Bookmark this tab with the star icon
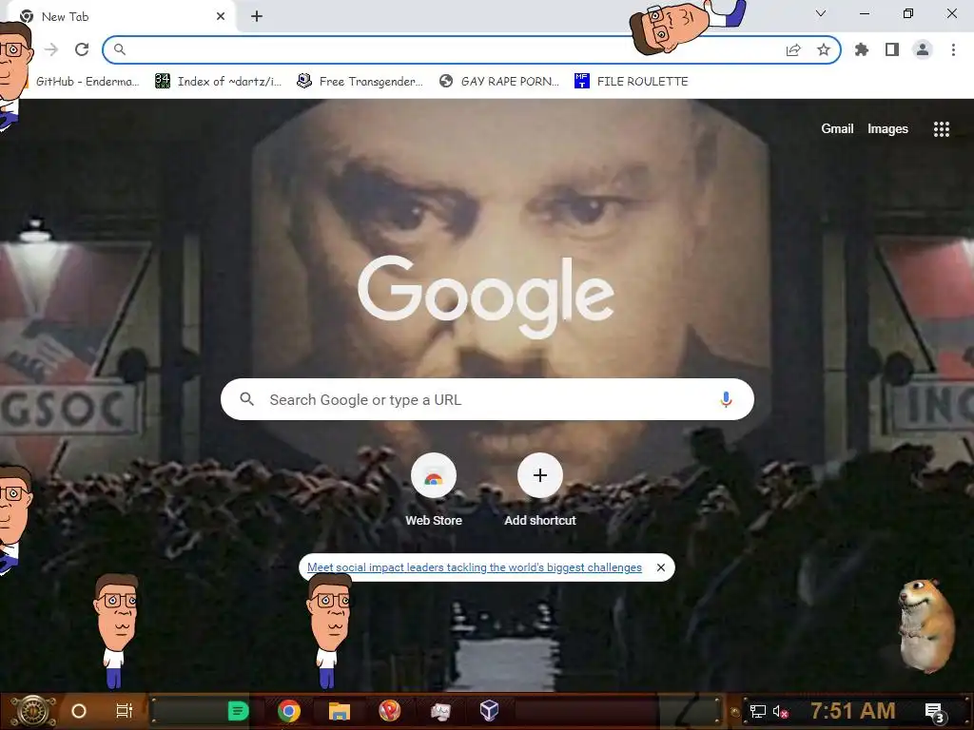The image size is (974, 730). click(x=824, y=49)
